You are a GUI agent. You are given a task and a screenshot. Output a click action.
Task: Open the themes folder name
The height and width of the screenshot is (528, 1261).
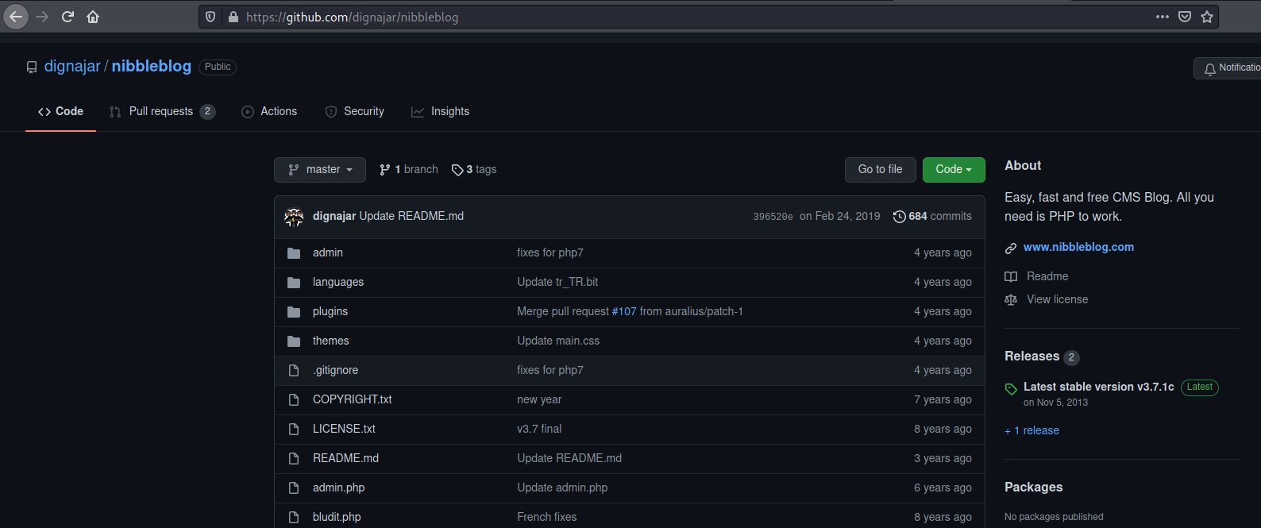331,341
